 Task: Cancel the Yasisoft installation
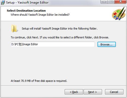pyautogui.click(x=114, y=92)
